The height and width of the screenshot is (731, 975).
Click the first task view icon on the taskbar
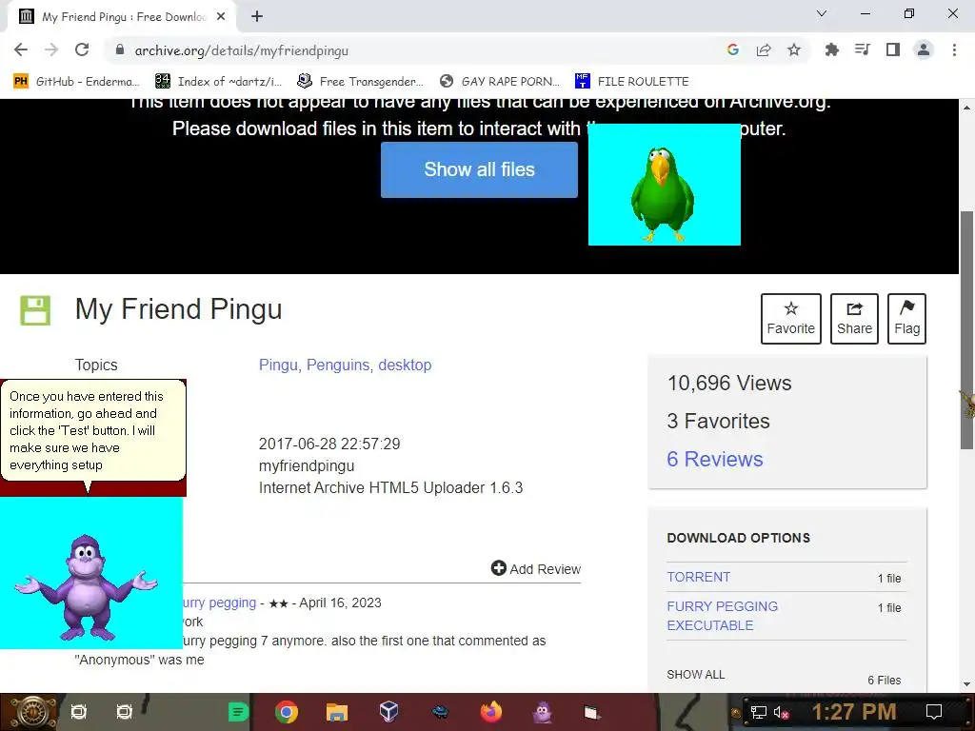coord(78,712)
